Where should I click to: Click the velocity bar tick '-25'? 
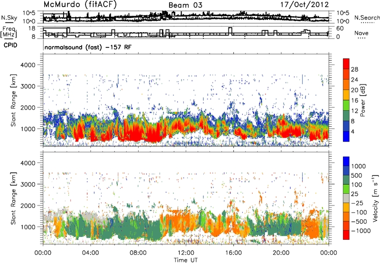click(x=357, y=203)
